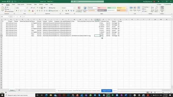Viewport: 173px width, 97px height.
Task: Open the File menu
Action: pyautogui.click(x=2, y=5)
